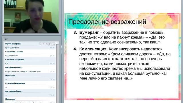Click the lock-shaped chat toolbar icon
The height and width of the screenshot is (103, 183).
43,44
